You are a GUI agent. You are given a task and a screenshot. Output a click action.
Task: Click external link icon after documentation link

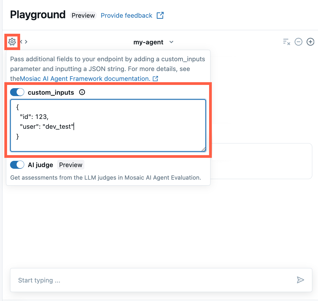(x=155, y=79)
